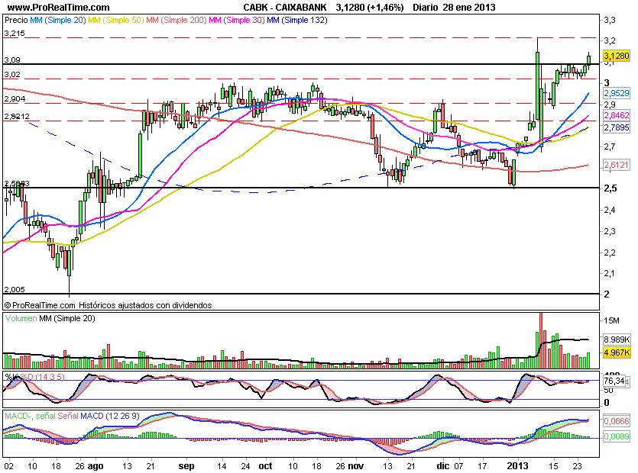Viewport: 638px width, 473px height.
Task: Click the nov month label on date axis
Action: 356,465
